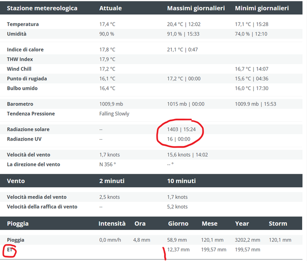Click yearly rain value '3202,2 mm'
This screenshot has width=307, height=261.
click(x=248, y=240)
